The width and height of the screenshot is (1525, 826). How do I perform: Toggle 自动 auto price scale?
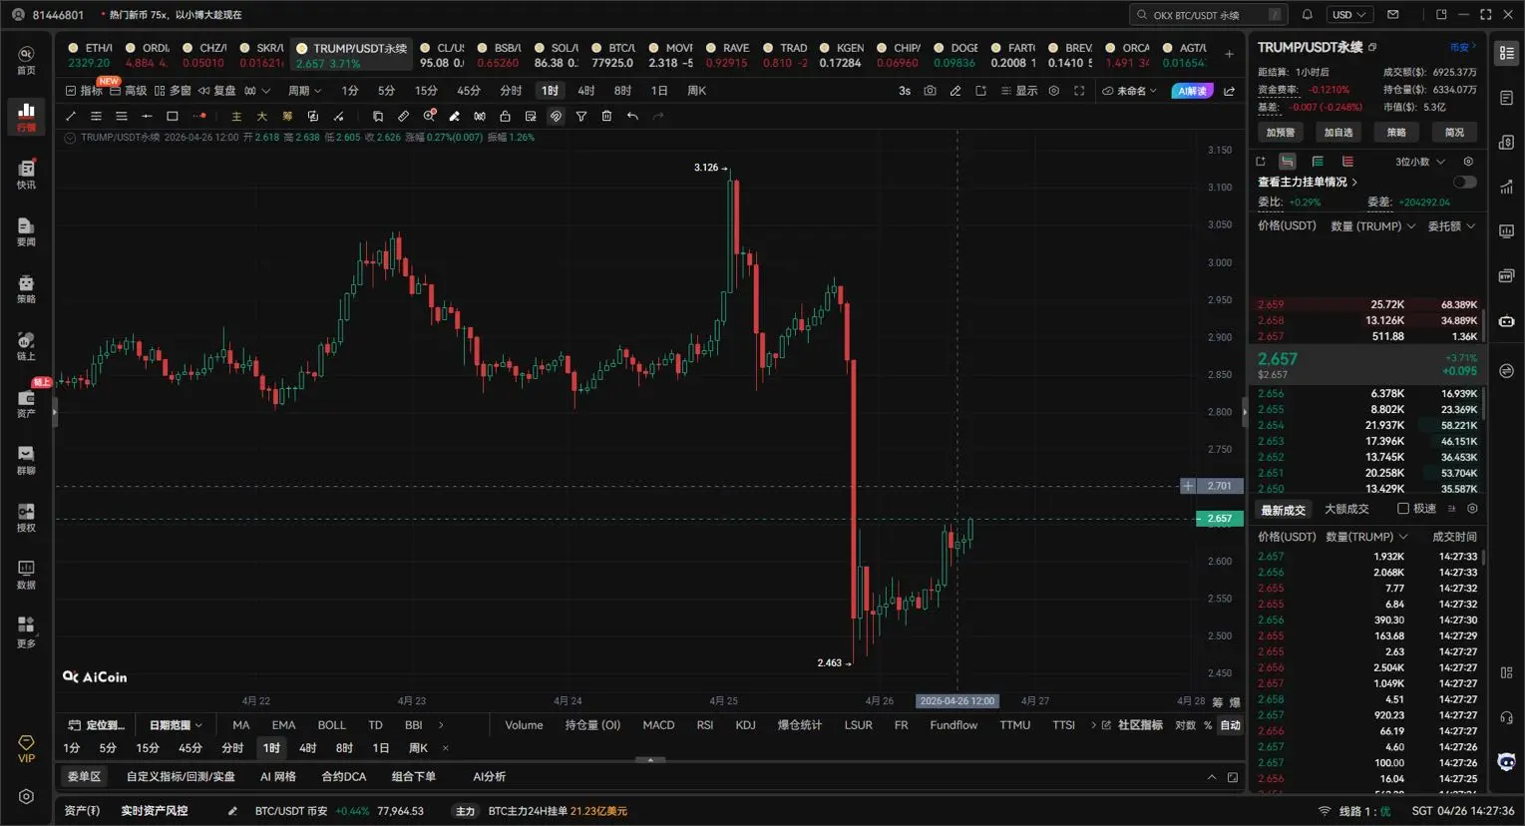pos(1230,725)
